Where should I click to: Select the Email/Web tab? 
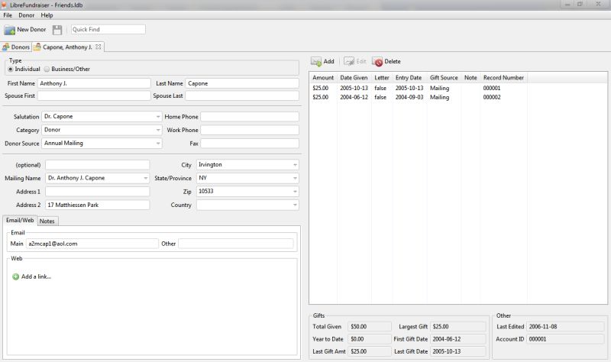20,220
